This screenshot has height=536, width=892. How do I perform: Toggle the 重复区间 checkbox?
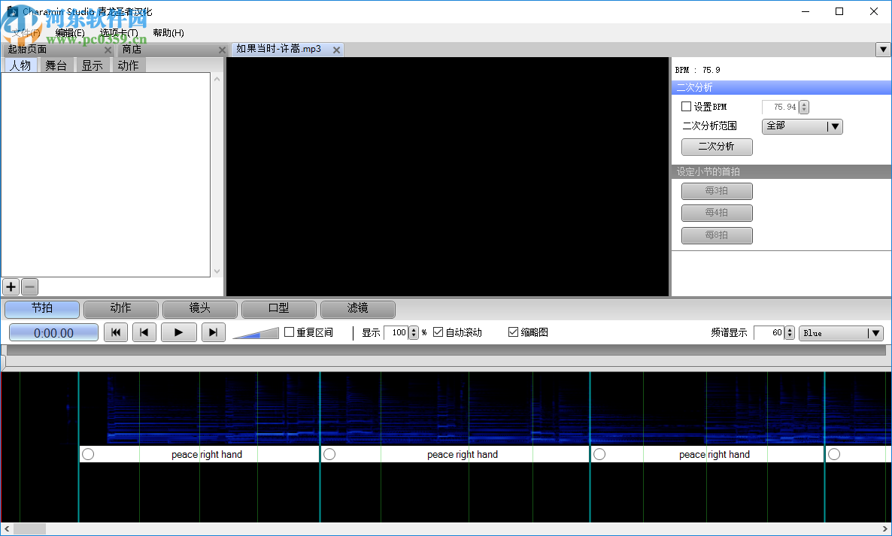tap(290, 332)
